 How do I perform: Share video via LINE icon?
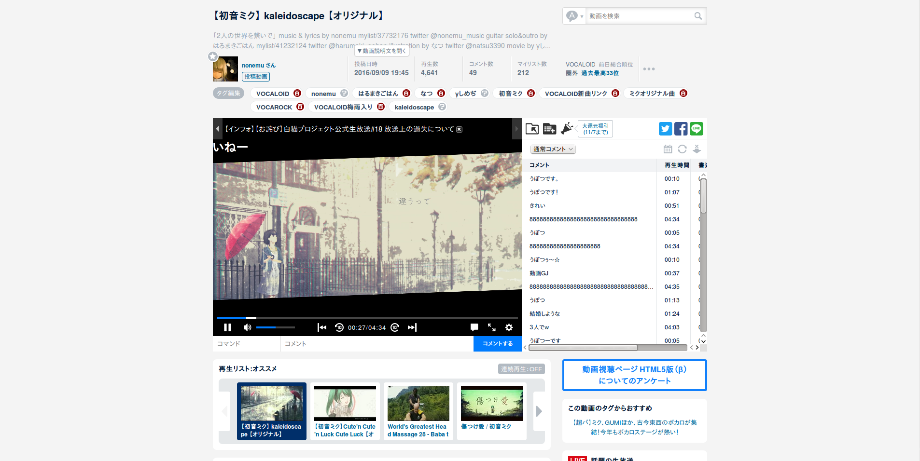pos(696,129)
